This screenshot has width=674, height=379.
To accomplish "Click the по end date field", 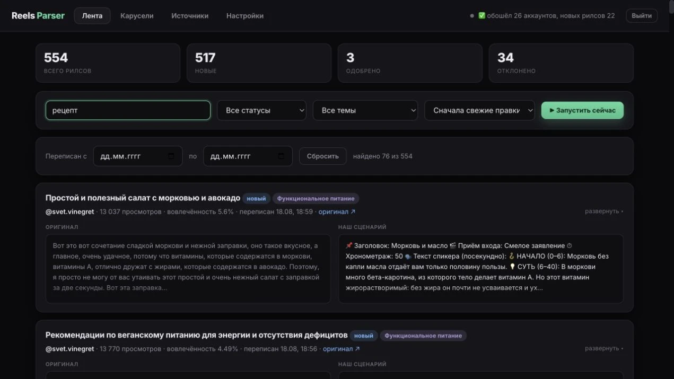I will point(248,156).
